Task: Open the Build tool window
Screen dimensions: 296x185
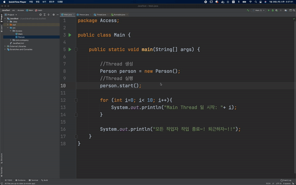Action: 44,180
